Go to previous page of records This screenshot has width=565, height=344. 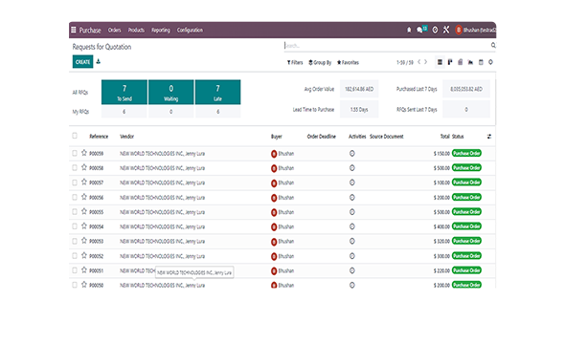pos(419,62)
